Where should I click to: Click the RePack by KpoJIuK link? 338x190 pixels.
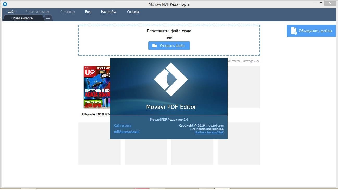(x=210, y=132)
